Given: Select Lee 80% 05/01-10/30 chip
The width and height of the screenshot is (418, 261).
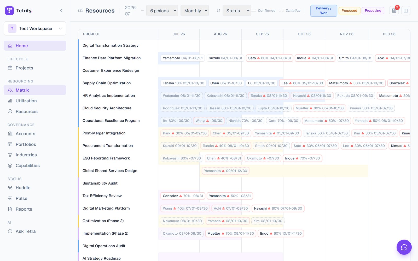Looking at the screenshot, I should (x=302, y=83).
